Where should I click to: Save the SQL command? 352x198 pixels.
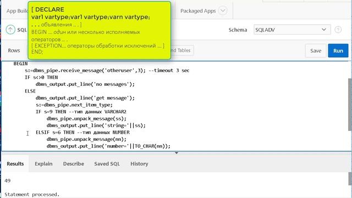pyautogui.click(x=316, y=51)
